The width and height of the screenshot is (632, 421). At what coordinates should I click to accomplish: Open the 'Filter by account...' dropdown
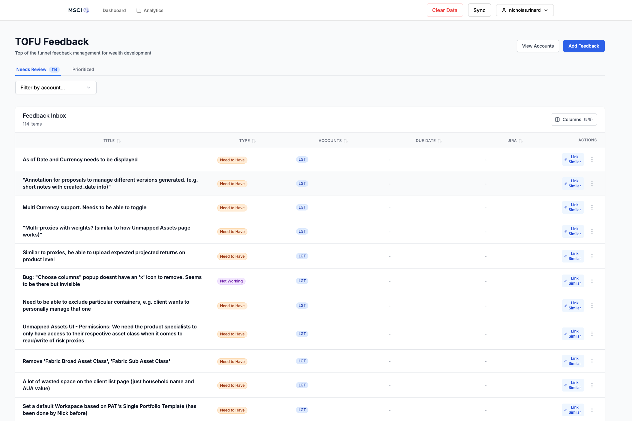pos(56,87)
